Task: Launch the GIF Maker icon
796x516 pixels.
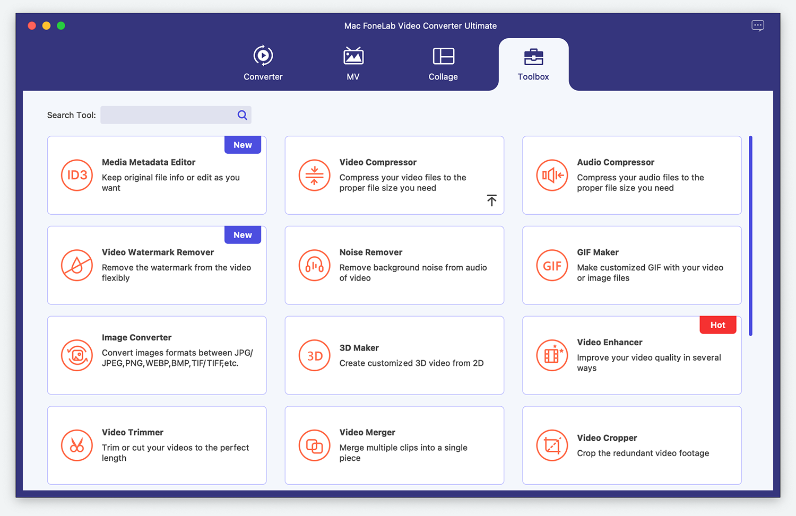Action: click(x=552, y=265)
